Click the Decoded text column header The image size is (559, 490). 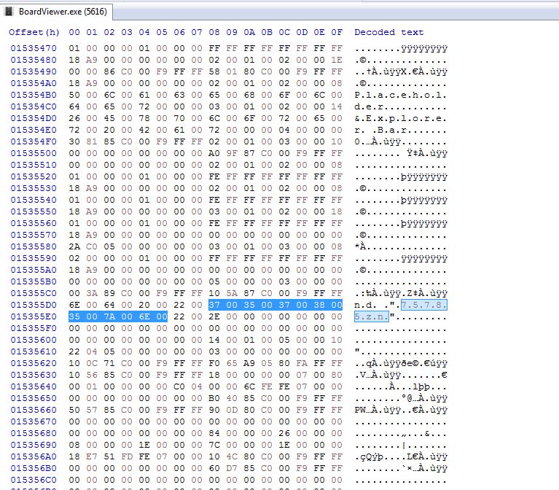[x=389, y=32]
